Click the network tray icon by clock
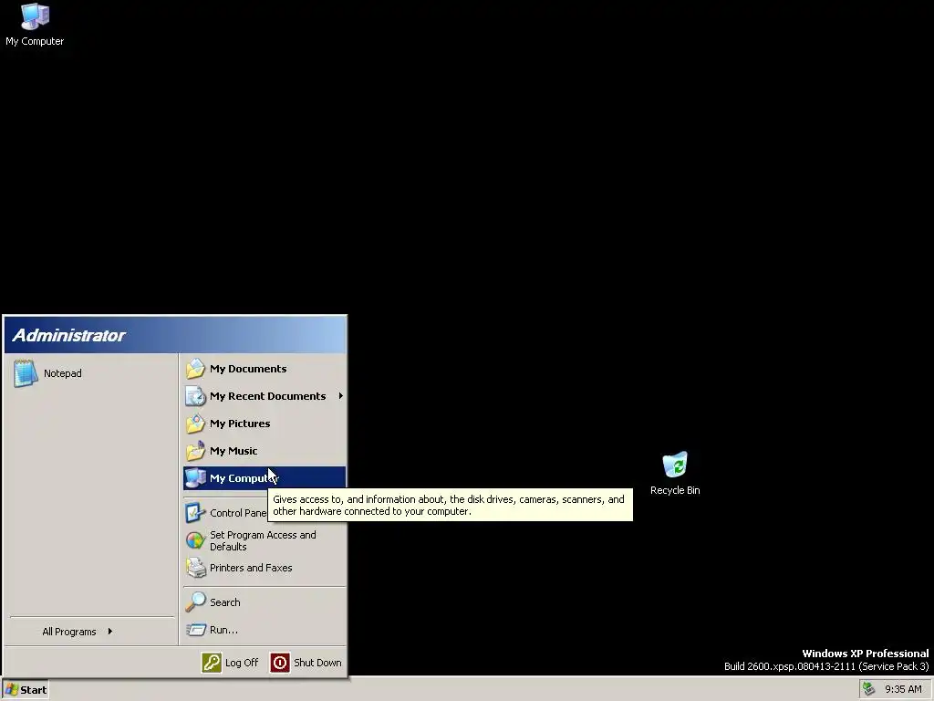The image size is (934, 701). click(x=869, y=689)
